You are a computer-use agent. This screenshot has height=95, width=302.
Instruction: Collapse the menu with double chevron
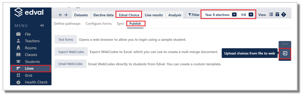pyautogui.click(x=42, y=25)
